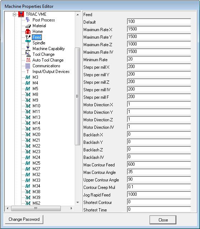Click the M62 code icon
Image resolution: width=200 pixels, height=229 pixels.
[x=28, y=203]
